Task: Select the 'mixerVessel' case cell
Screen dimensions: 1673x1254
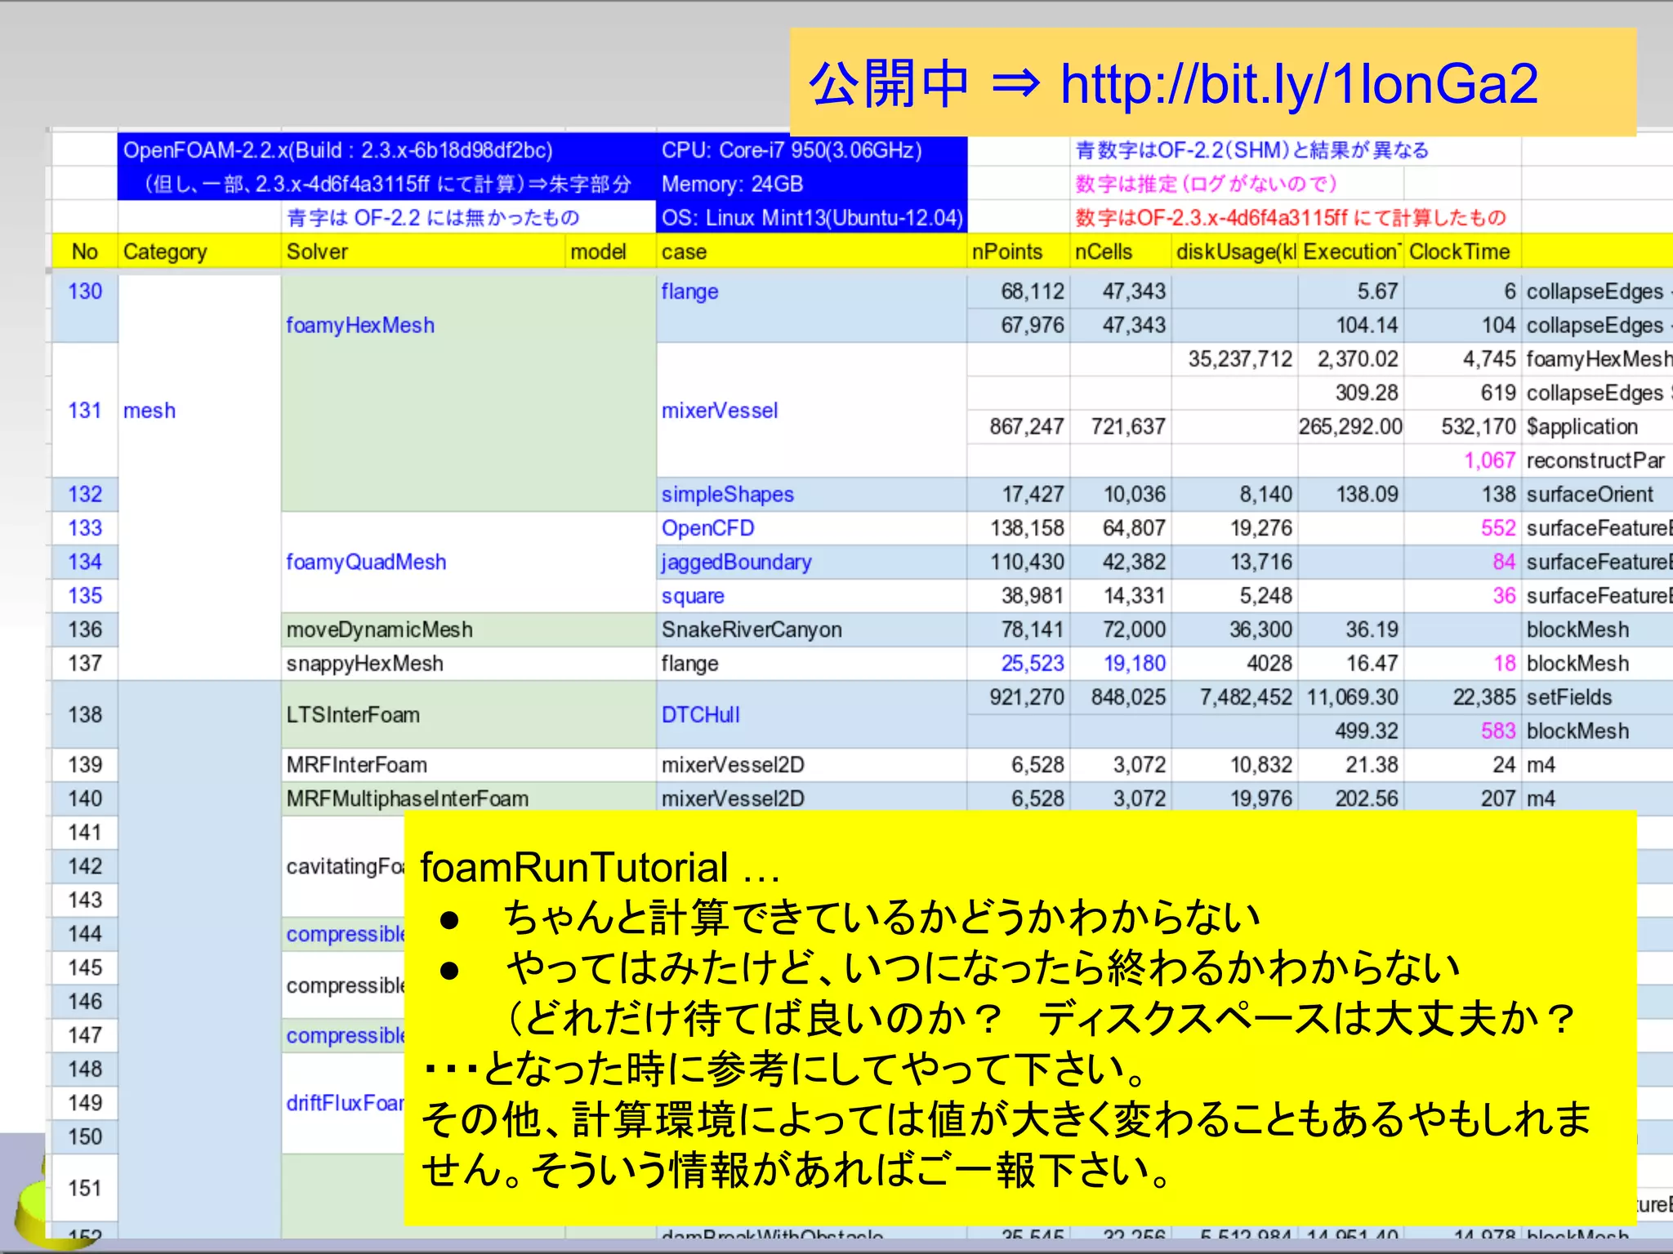Action: click(811, 410)
